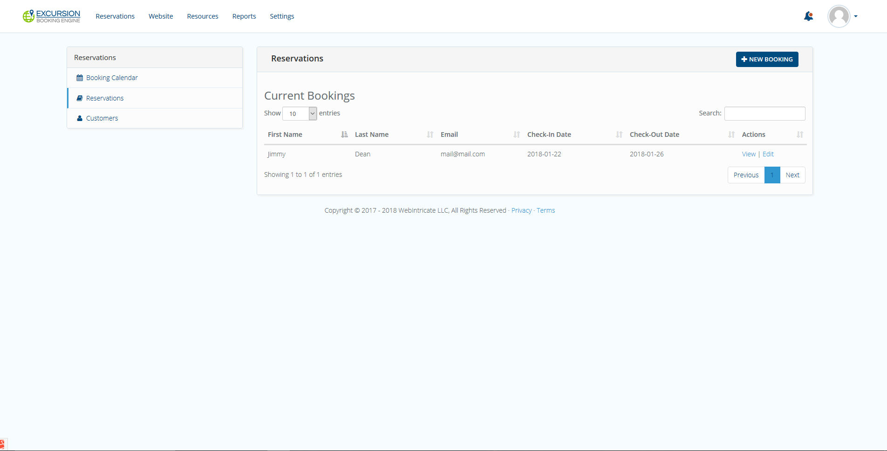Open the Reports menu in navbar
Viewport: 887px width, 451px height.
click(244, 16)
